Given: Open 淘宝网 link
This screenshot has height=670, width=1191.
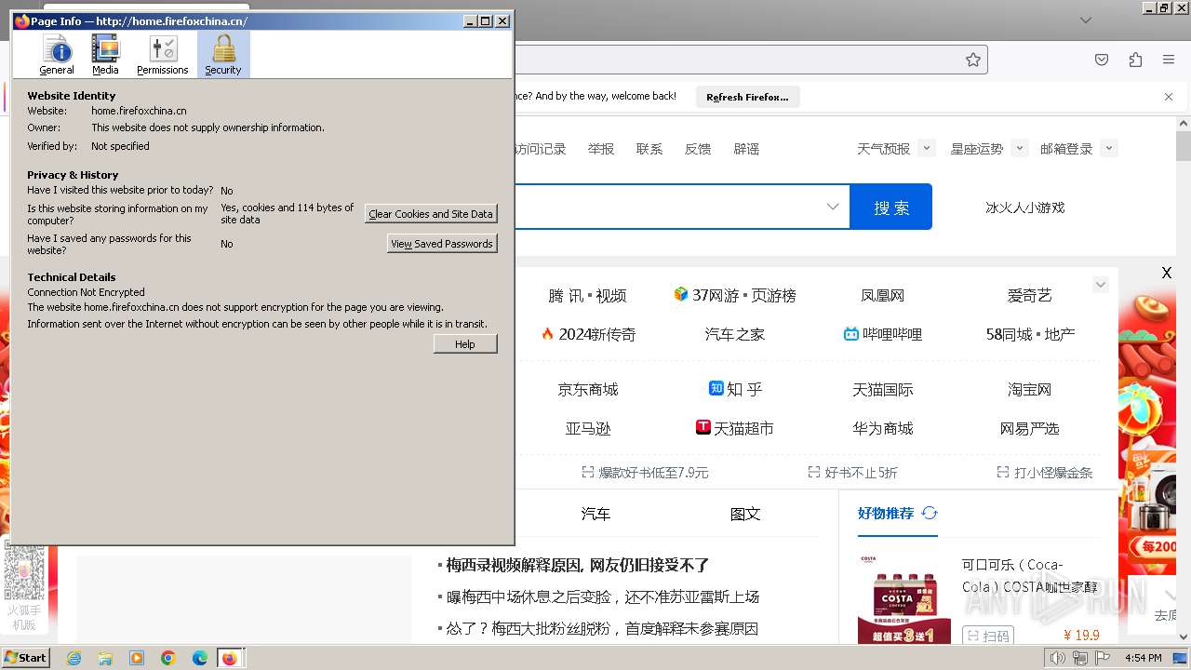Looking at the screenshot, I should (1029, 390).
